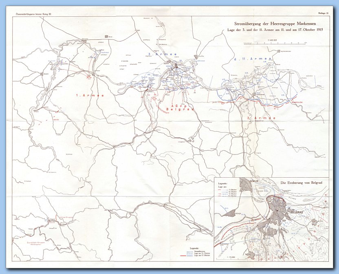Click the 'Die Eroberung von Belgrad' inset title
Screen dimensions: 339x274
(x=302, y=183)
